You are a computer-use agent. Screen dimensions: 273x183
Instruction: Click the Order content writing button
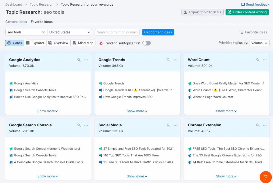pos(247,12)
